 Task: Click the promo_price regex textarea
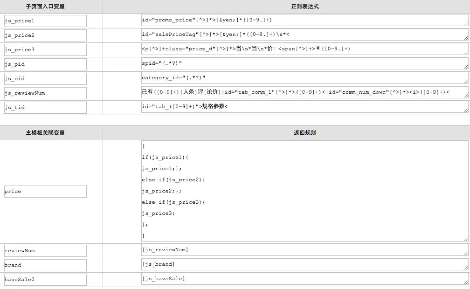304,21
